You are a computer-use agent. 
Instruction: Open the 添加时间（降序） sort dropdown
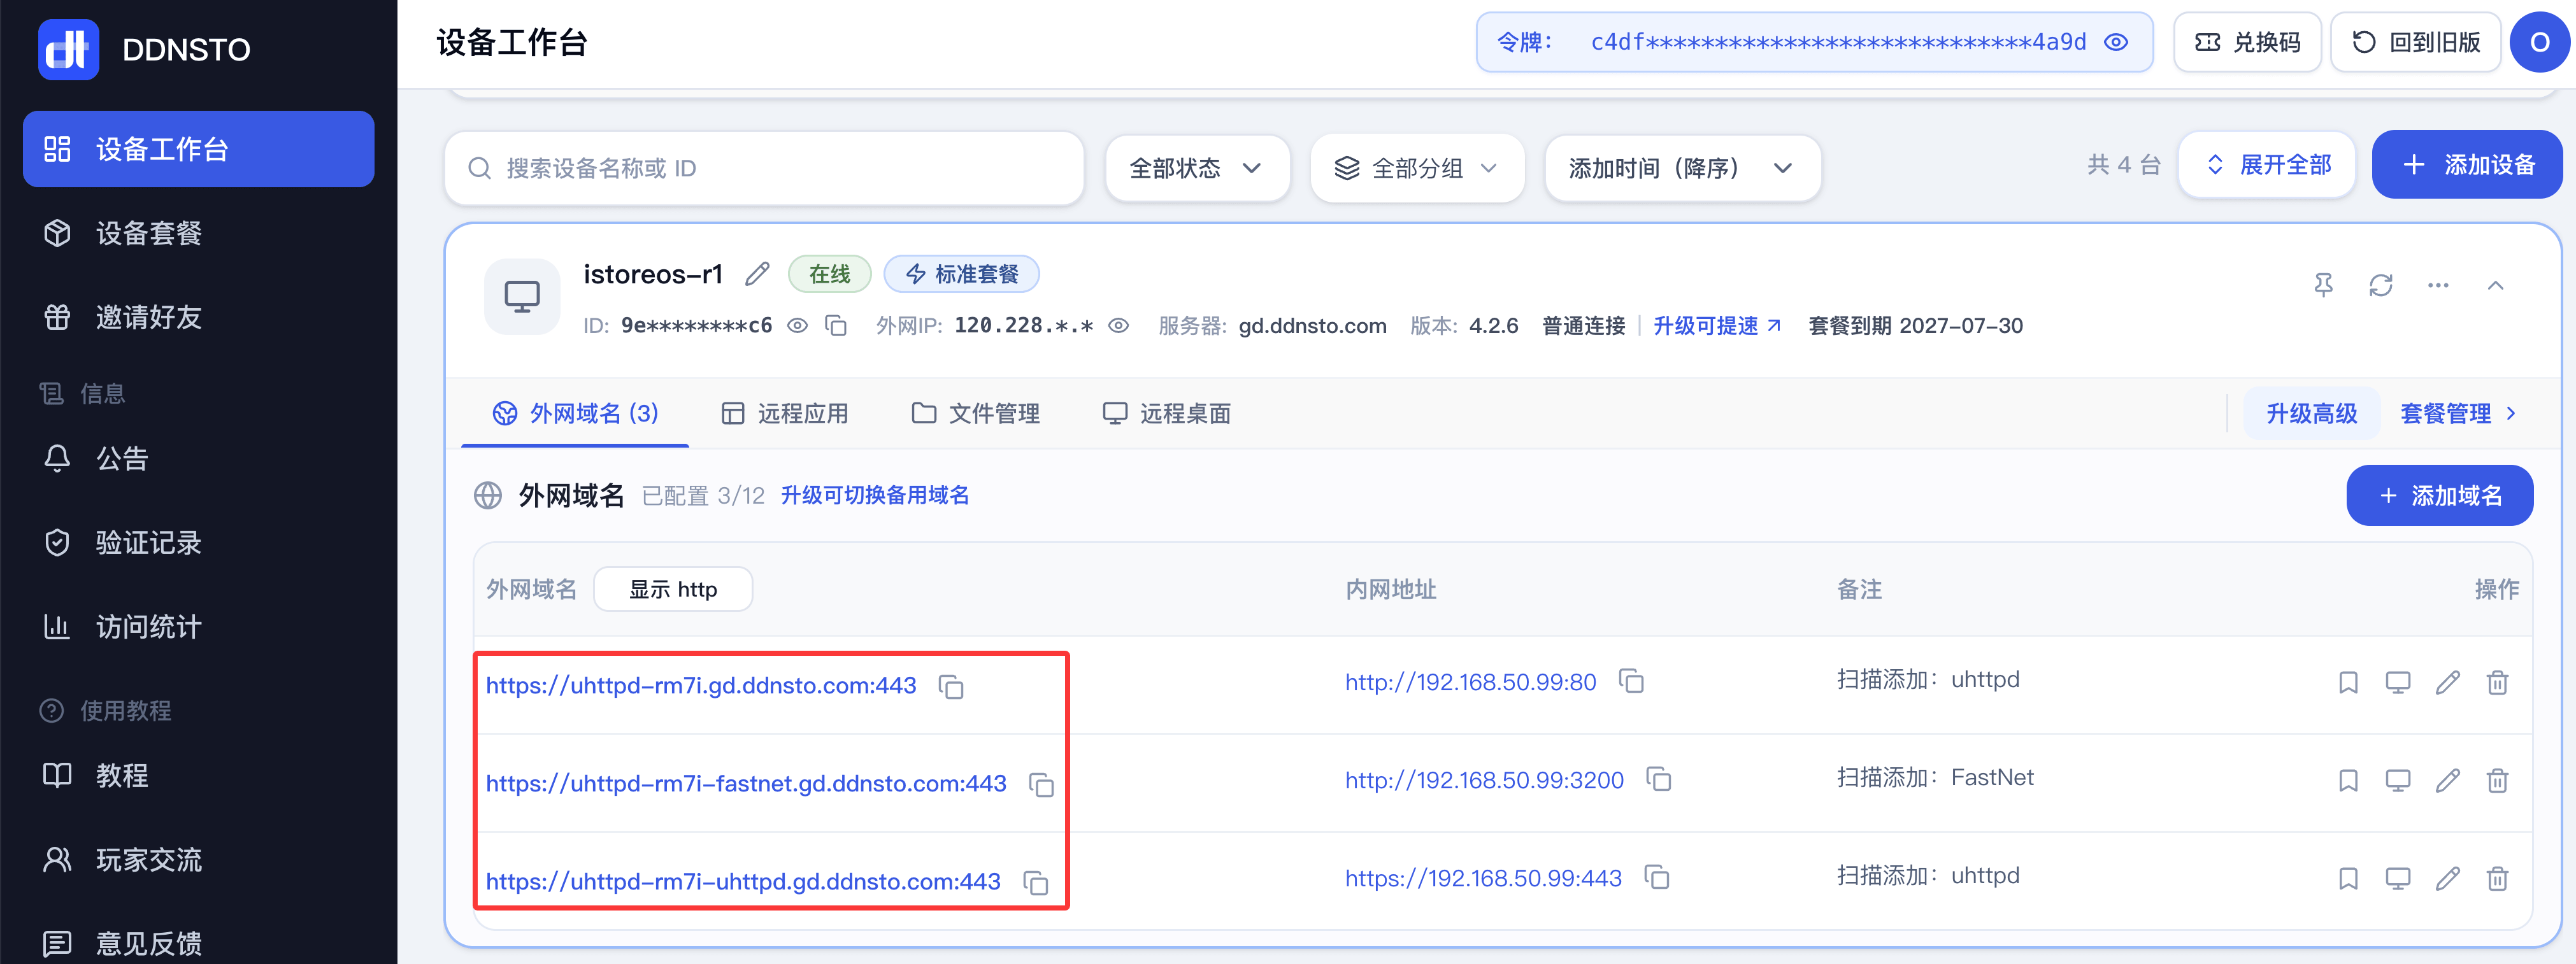click(x=1682, y=168)
